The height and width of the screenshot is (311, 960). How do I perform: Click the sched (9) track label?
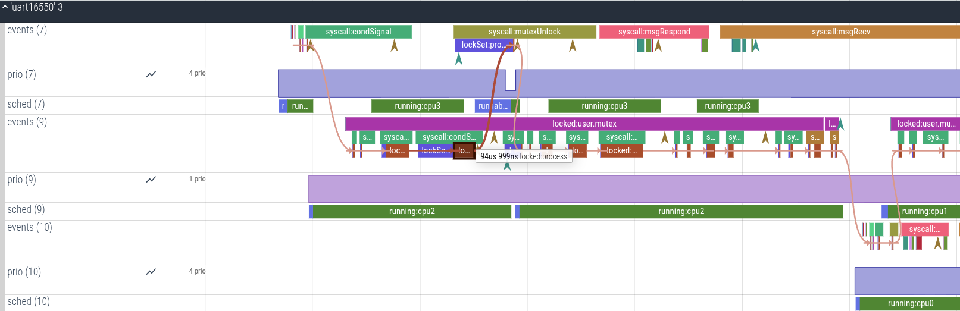(x=26, y=209)
